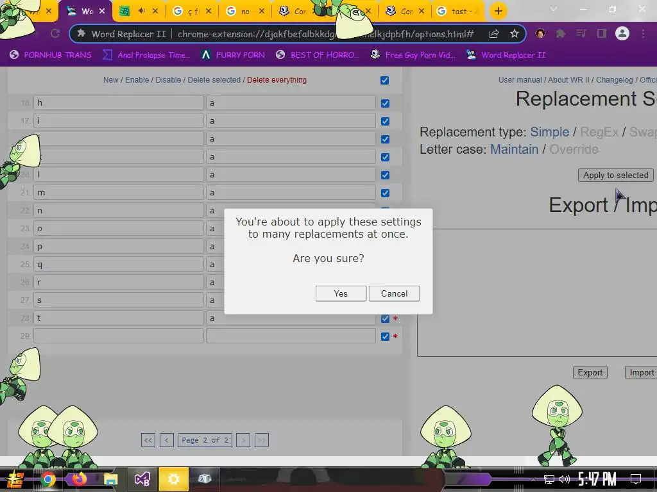Toggle the browser side panel icon
This screenshot has height=492, width=657.
(x=602, y=33)
